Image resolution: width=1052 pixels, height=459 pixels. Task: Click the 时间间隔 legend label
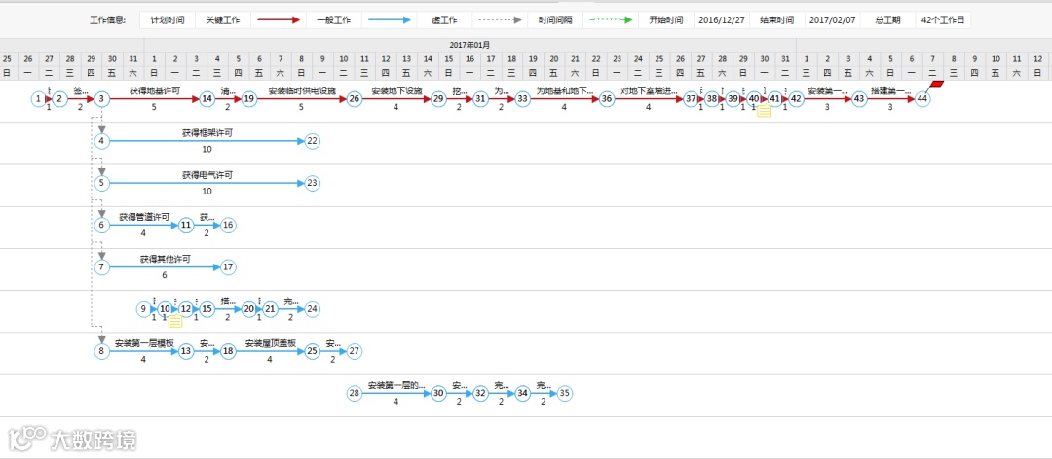coord(555,20)
